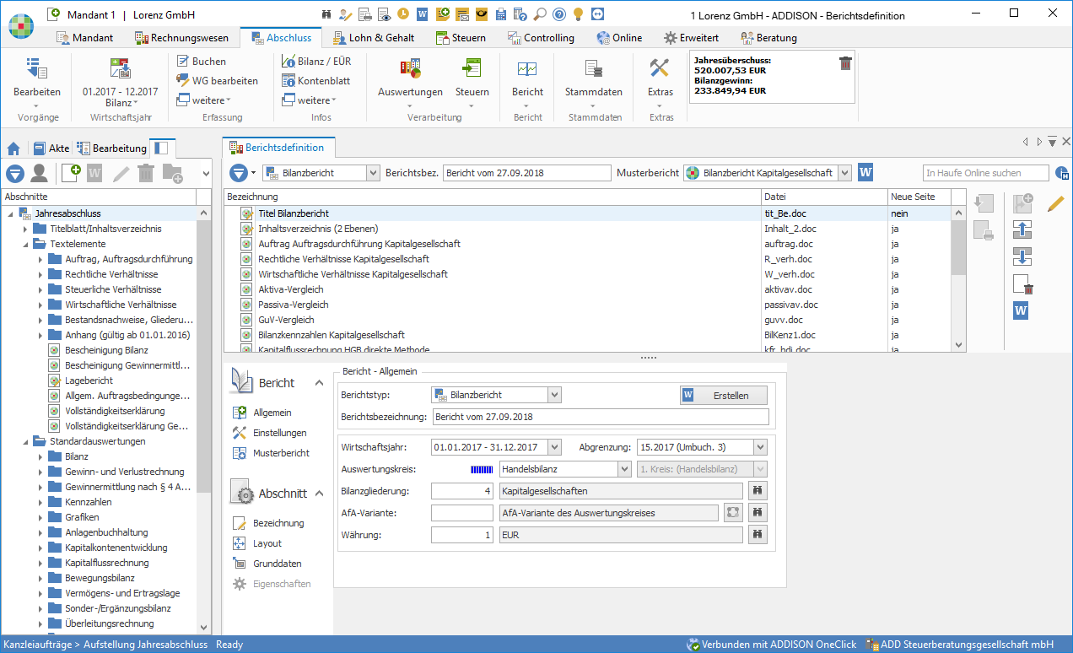
Task: Click the Verbunden mit ADDISON OneClick status entry
Action: [772, 645]
